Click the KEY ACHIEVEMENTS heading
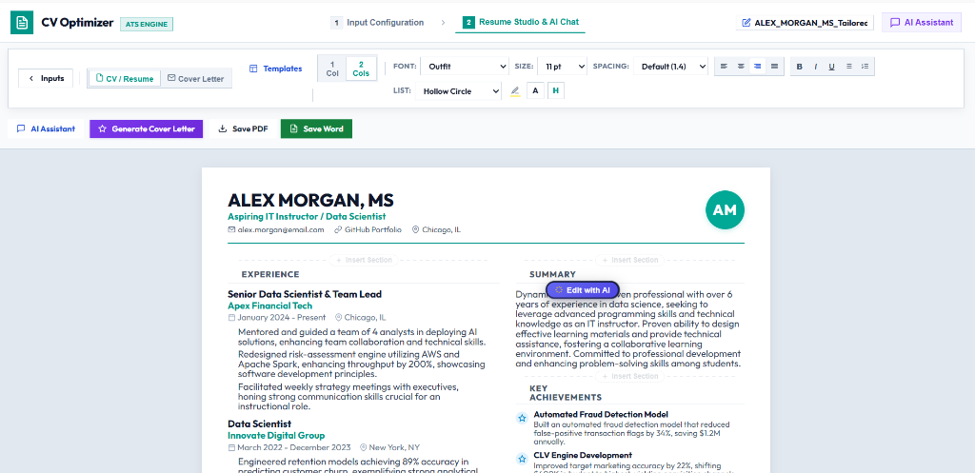The width and height of the screenshot is (975, 473). (x=566, y=393)
